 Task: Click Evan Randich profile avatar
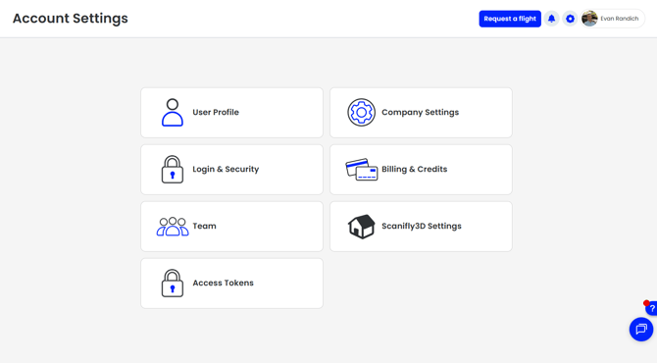[x=589, y=19]
